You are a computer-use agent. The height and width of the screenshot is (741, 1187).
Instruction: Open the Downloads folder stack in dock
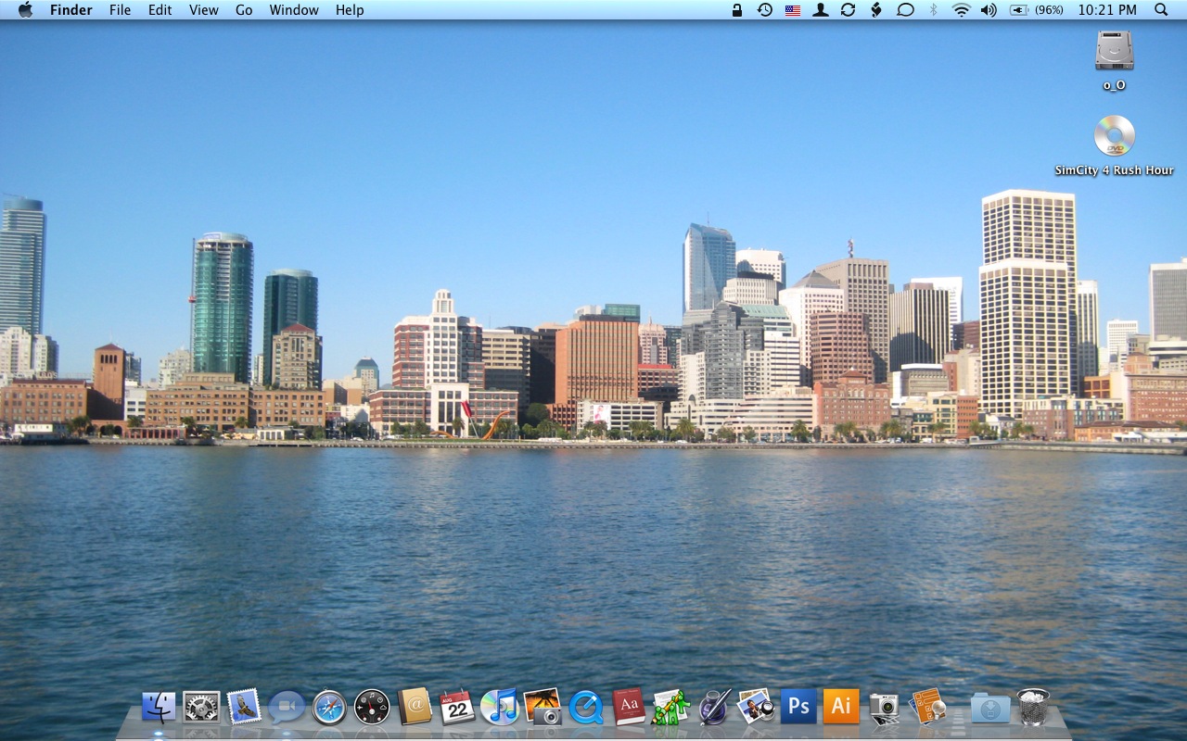pyautogui.click(x=990, y=709)
